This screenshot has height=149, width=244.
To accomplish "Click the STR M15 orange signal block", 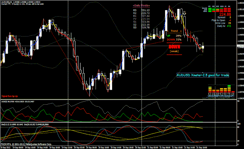I will click(x=217, y=10).
